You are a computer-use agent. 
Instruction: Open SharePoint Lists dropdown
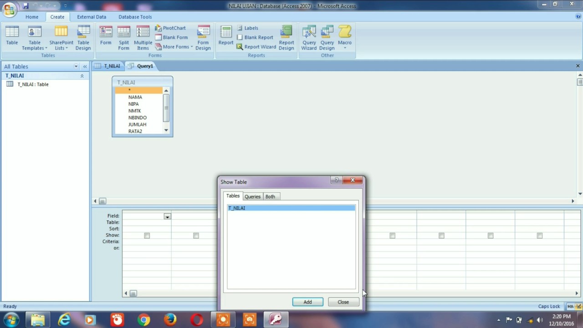coord(61,37)
